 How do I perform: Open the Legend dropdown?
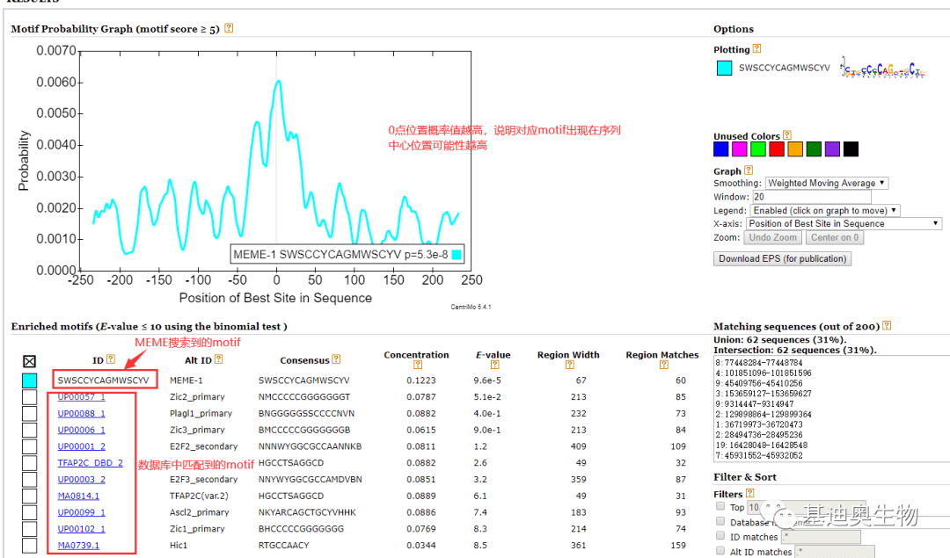[824, 210]
